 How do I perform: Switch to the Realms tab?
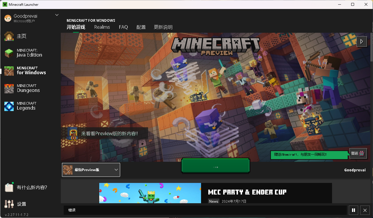[102, 27]
